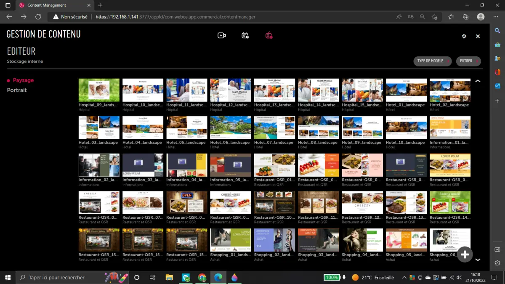Click the plus button at bottom right
The width and height of the screenshot is (505, 284).
[465, 254]
